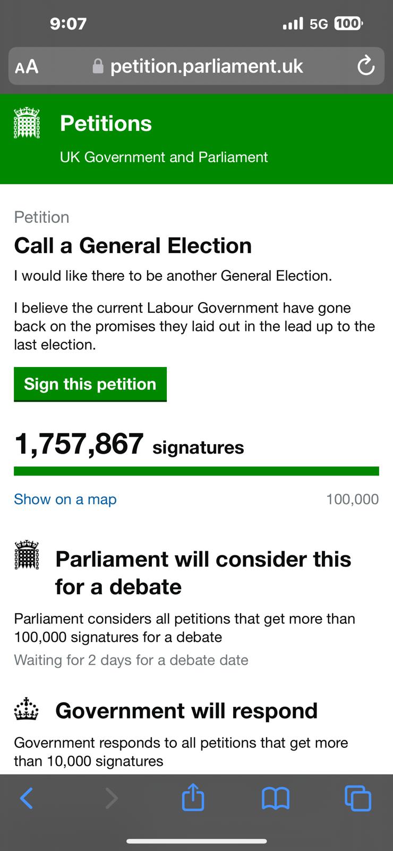This screenshot has height=851, width=393.
Task: Show all open Safari tabs
Action: 358,798
